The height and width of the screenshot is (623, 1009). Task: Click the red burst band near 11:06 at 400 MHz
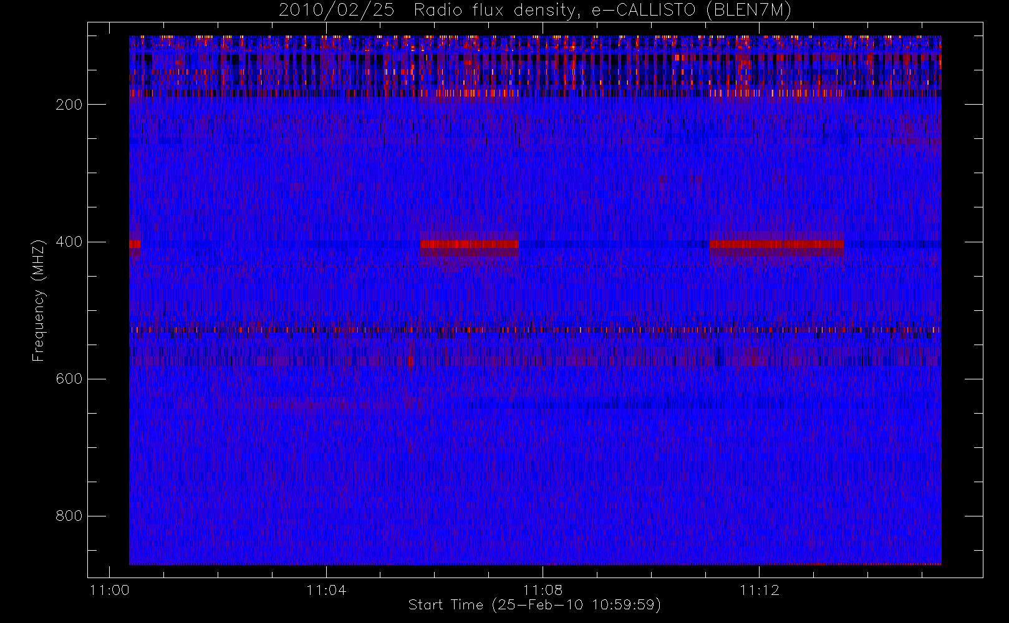[x=469, y=244]
